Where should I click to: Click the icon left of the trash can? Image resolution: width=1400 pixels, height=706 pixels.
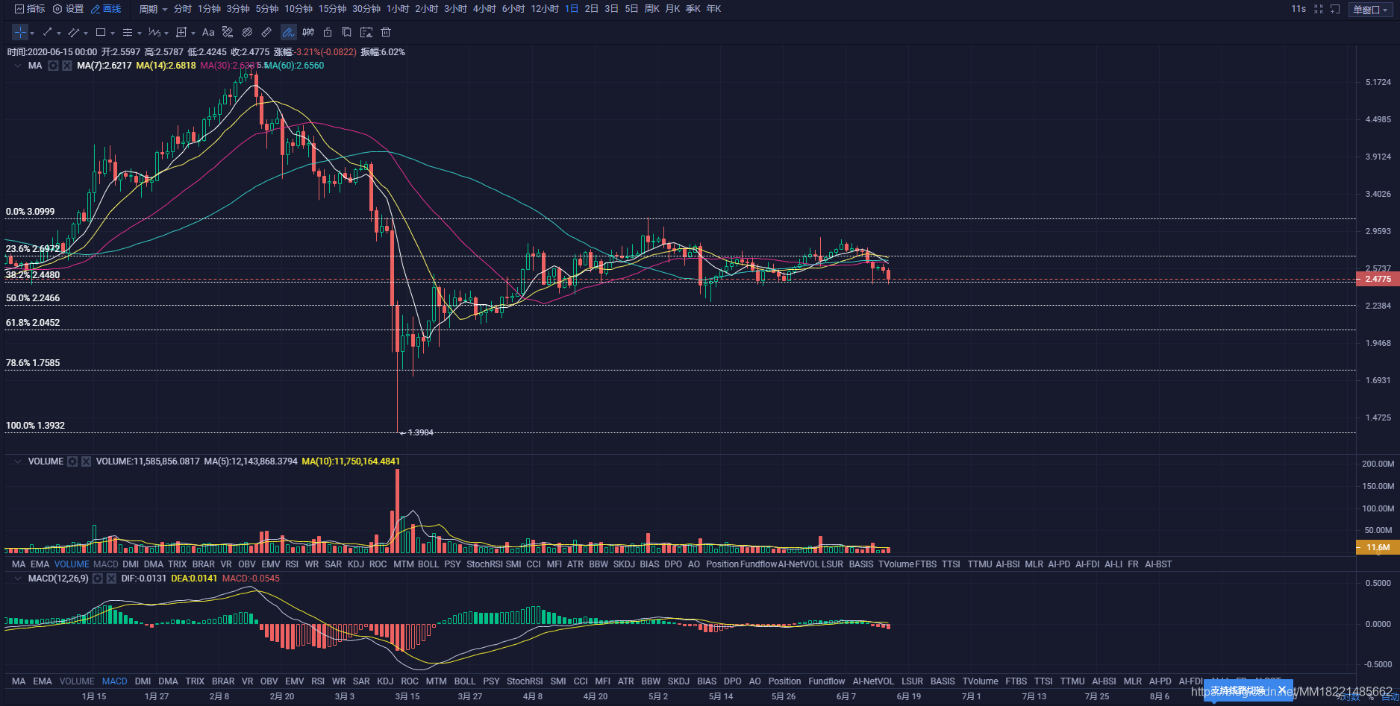tap(366, 32)
